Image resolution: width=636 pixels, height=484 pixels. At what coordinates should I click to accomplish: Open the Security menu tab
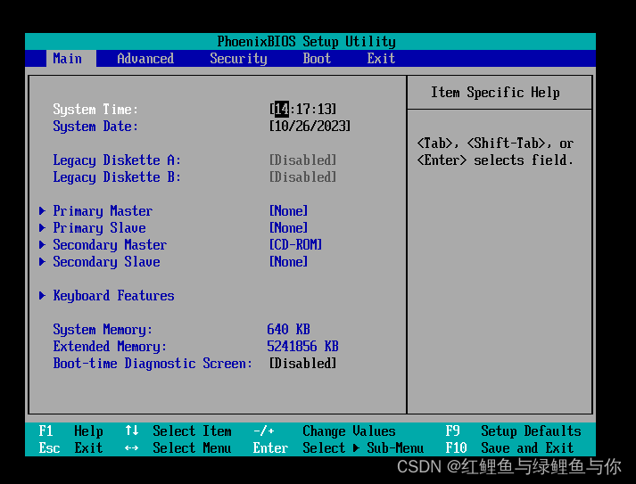[x=238, y=59]
